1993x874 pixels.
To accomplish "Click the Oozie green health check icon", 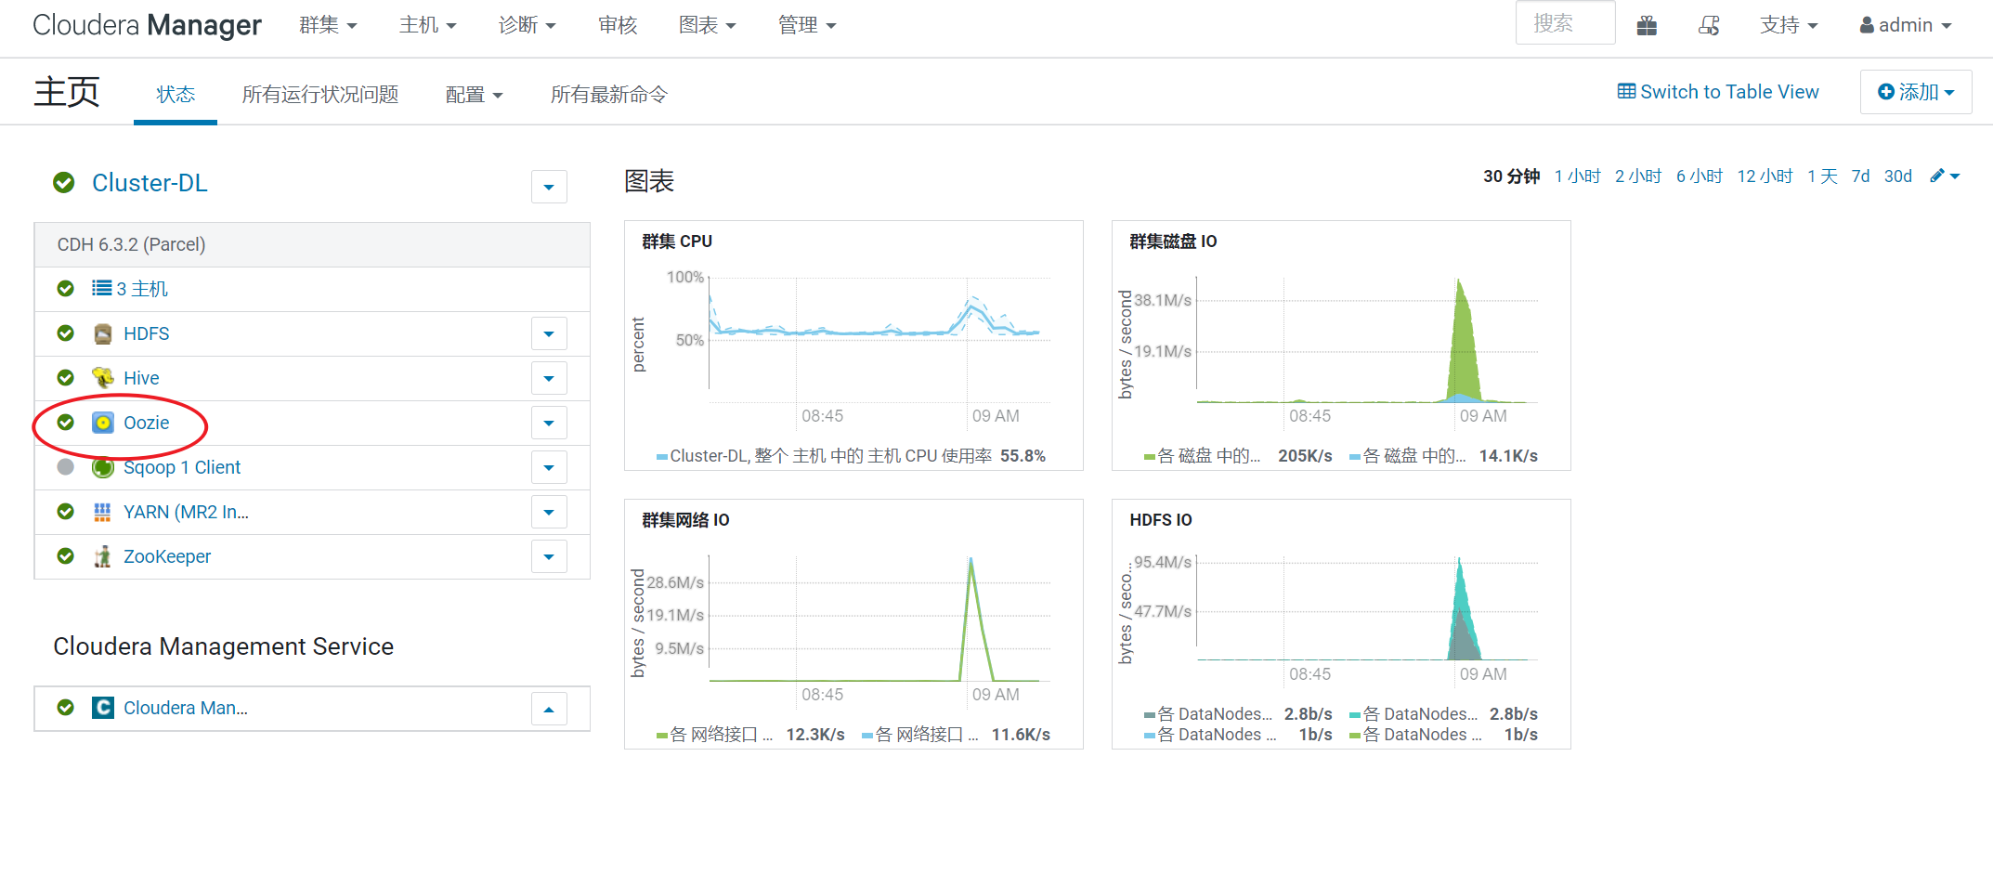I will coord(66,423).
